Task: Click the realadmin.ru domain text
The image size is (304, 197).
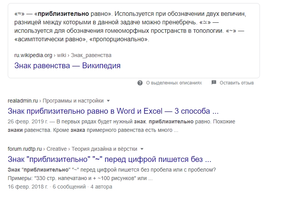Action: [x=22, y=101]
